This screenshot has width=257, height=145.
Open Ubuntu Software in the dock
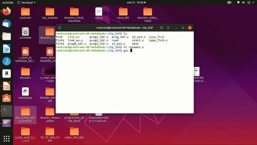tap(6, 98)
